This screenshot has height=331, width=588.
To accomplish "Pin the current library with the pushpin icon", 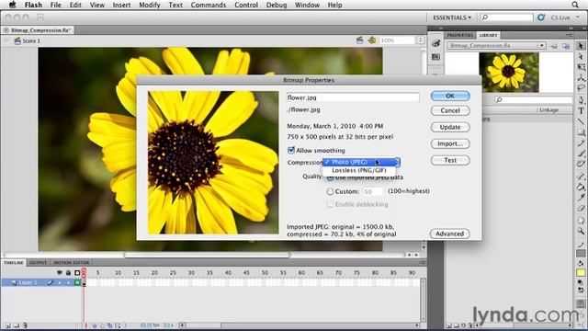I will [554, 46].
